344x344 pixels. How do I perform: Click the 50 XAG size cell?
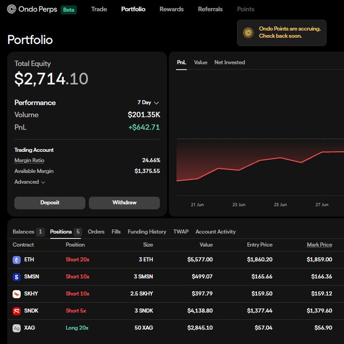pos(144,328)
